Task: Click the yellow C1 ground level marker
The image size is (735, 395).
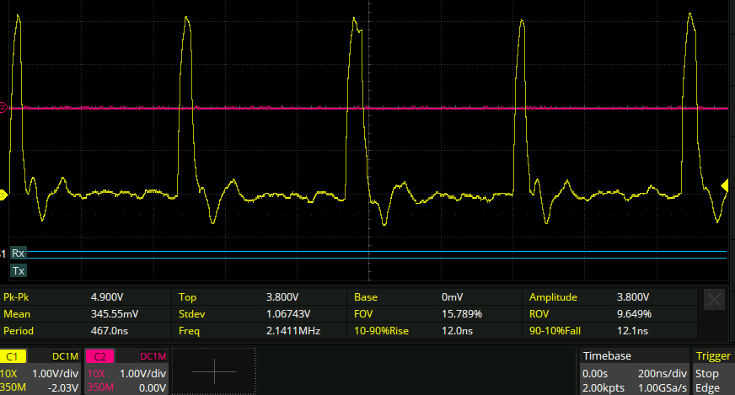Action: point(4,195)
